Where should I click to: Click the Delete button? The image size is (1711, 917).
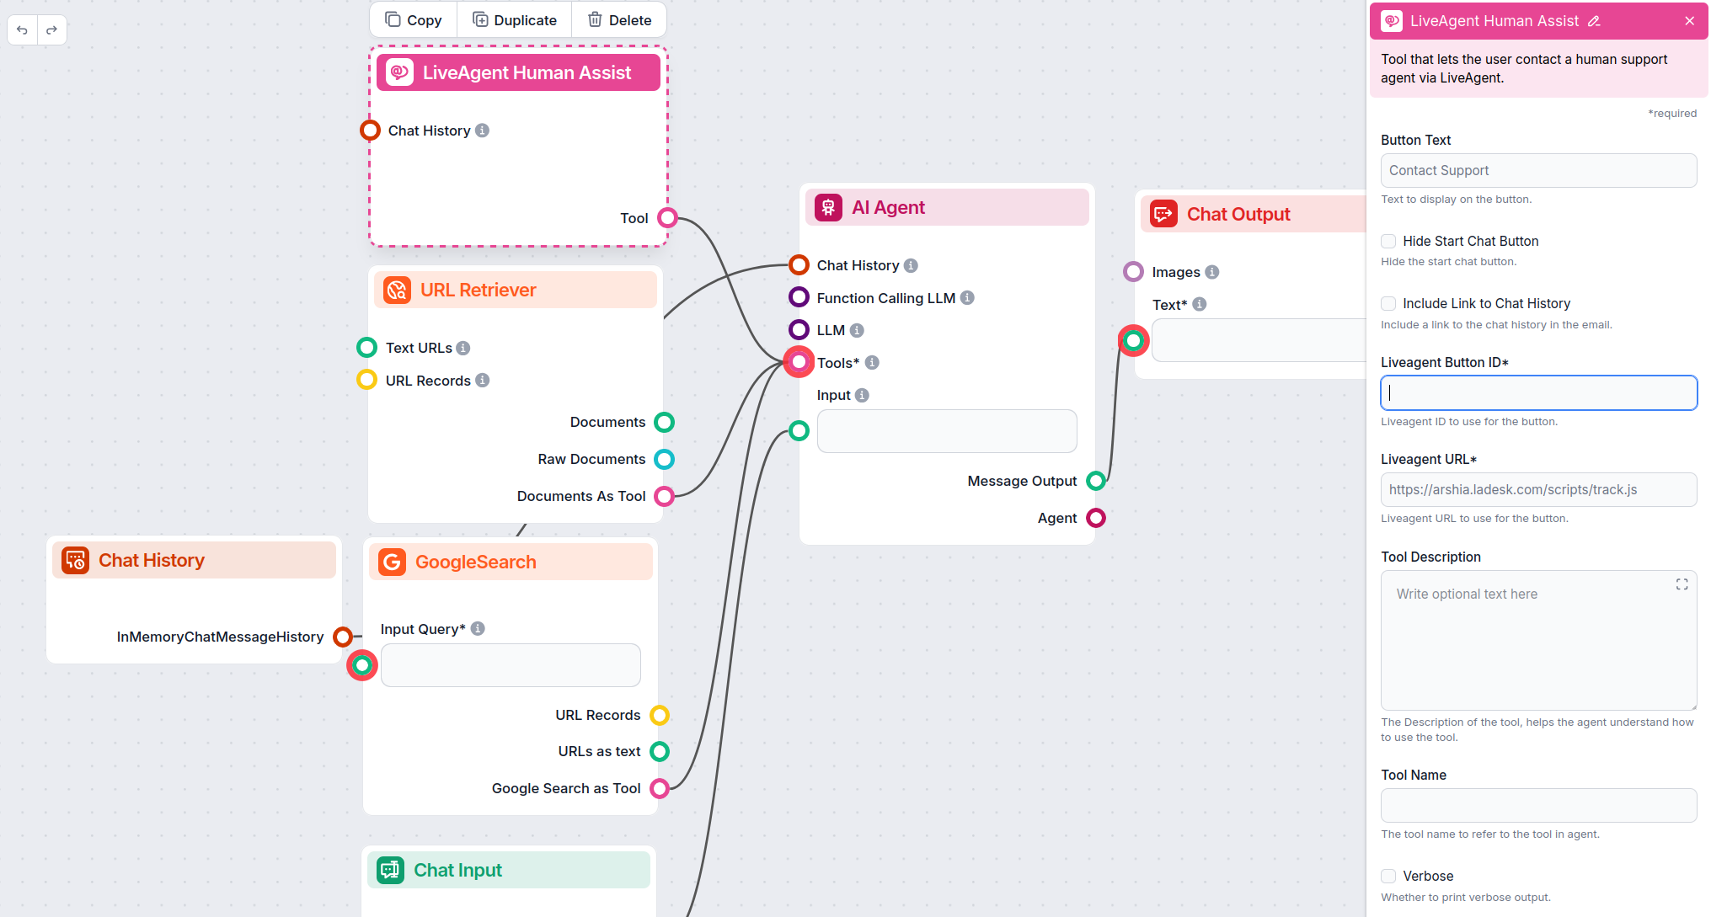tap(619, 19)
